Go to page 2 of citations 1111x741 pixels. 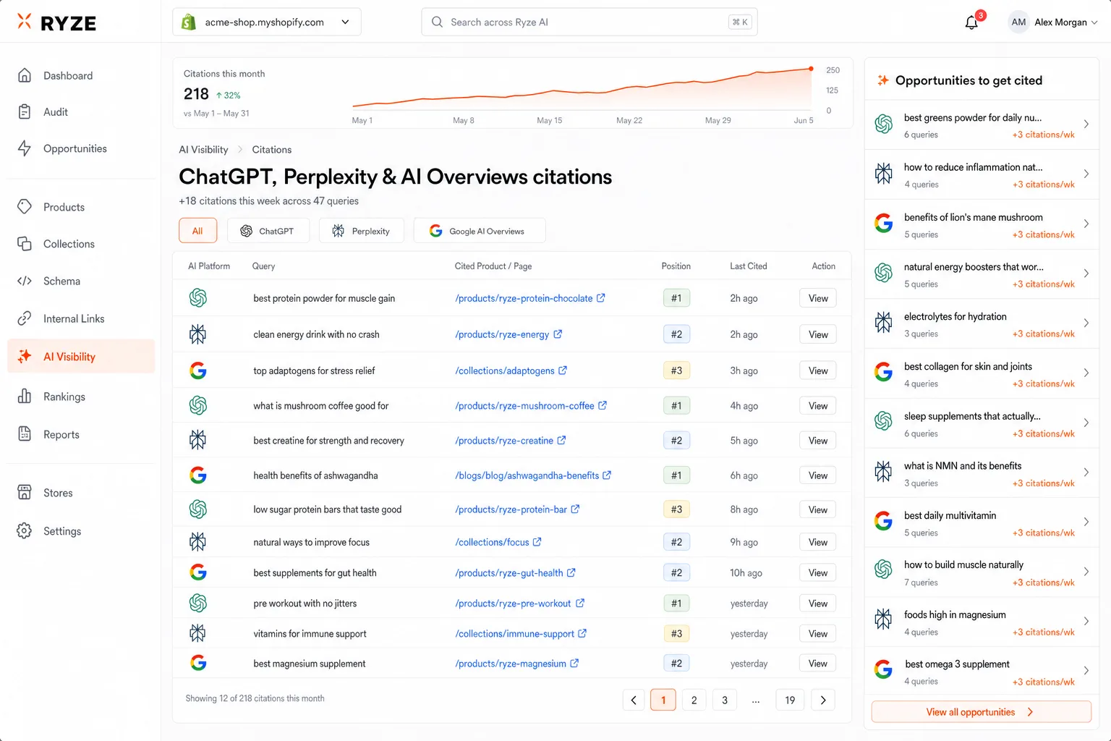click(x=694, y=700)
